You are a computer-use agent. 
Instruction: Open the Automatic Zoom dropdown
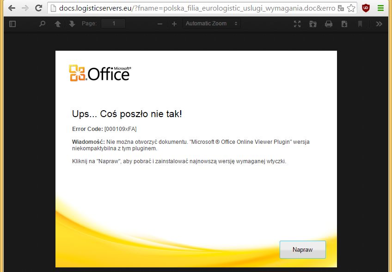click(212, 24)
